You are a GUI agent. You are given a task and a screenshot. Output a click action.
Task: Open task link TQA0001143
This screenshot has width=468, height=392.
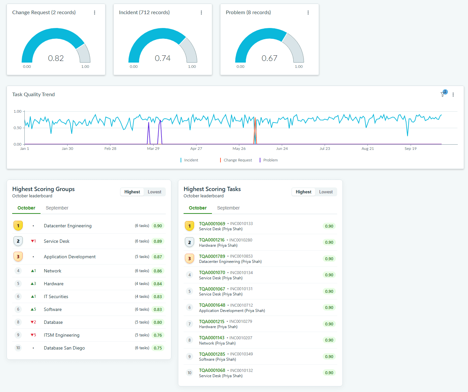coord(212,338)
